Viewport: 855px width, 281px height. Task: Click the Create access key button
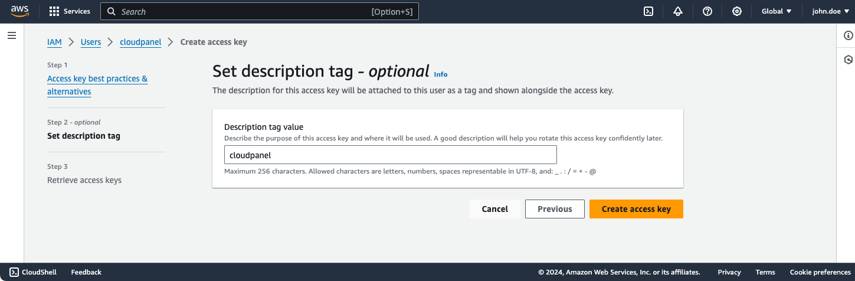click(x=636, y=209)
